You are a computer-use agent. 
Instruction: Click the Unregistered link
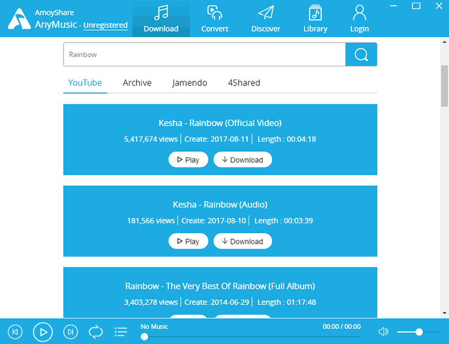[x=105, y=25]
